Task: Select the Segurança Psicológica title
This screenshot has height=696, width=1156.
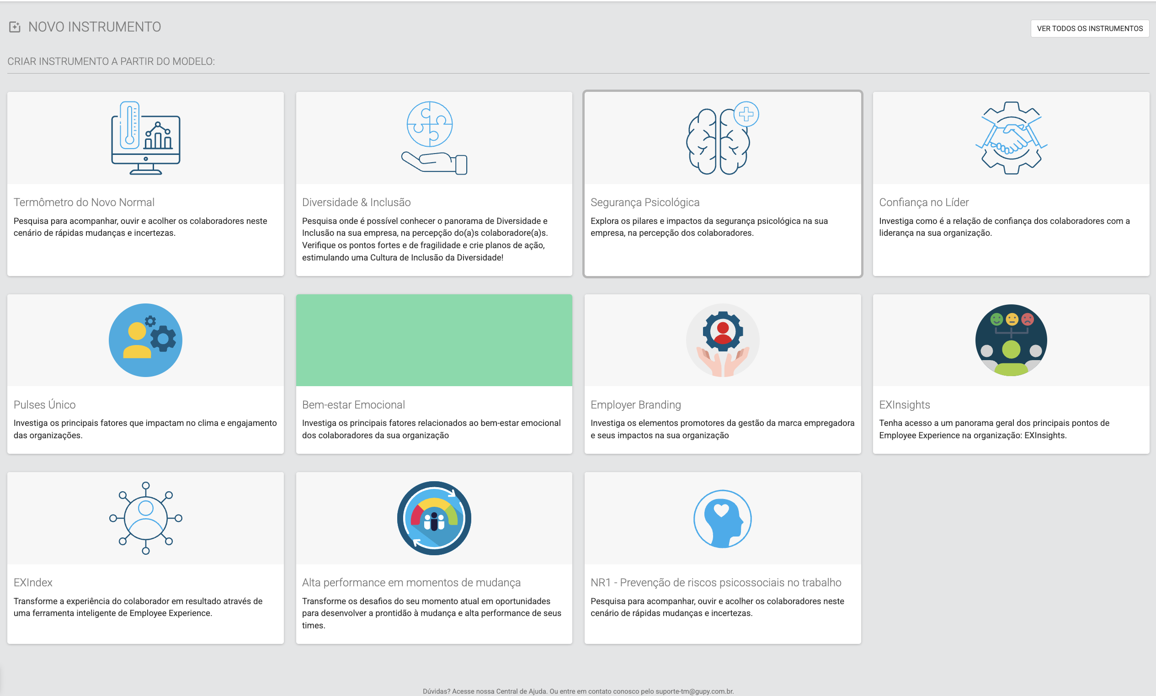Action: point(645,202)
